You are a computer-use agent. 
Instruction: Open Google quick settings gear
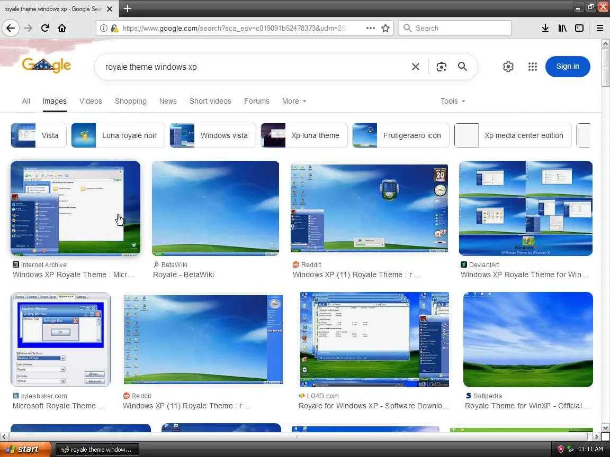508,67
